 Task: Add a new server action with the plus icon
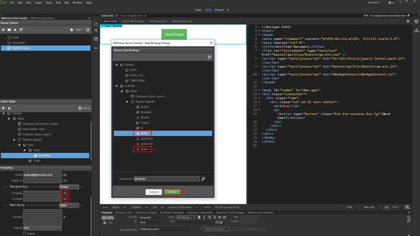point(4,30)
